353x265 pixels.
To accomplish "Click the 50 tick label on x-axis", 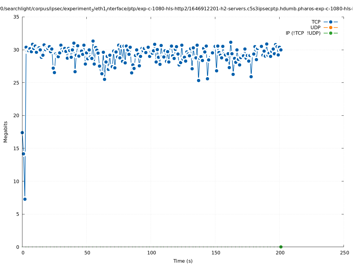I will click(x=87, y=253).
